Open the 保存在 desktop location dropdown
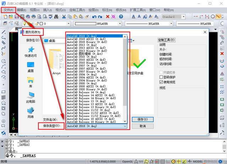The image size is (227, 164). (54, 41)
